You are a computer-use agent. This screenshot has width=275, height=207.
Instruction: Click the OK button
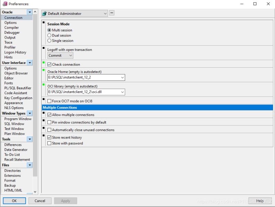point(14,201)
